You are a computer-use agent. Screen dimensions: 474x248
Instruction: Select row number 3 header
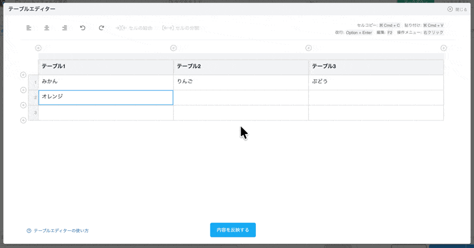[34, 113]
